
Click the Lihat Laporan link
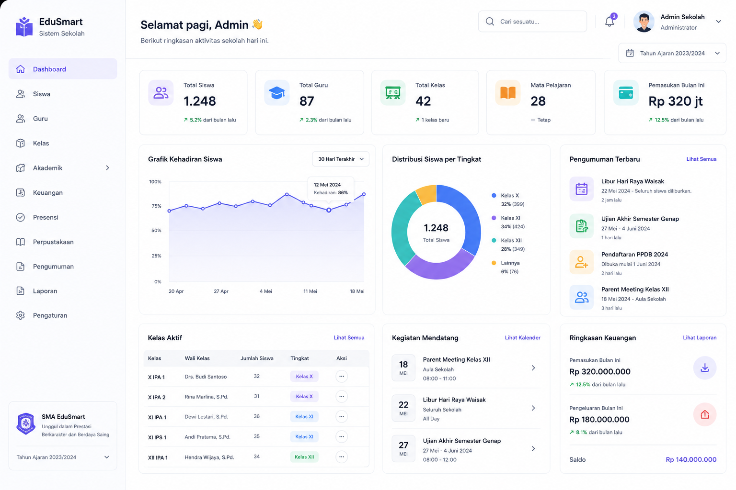tap(700, 337)
